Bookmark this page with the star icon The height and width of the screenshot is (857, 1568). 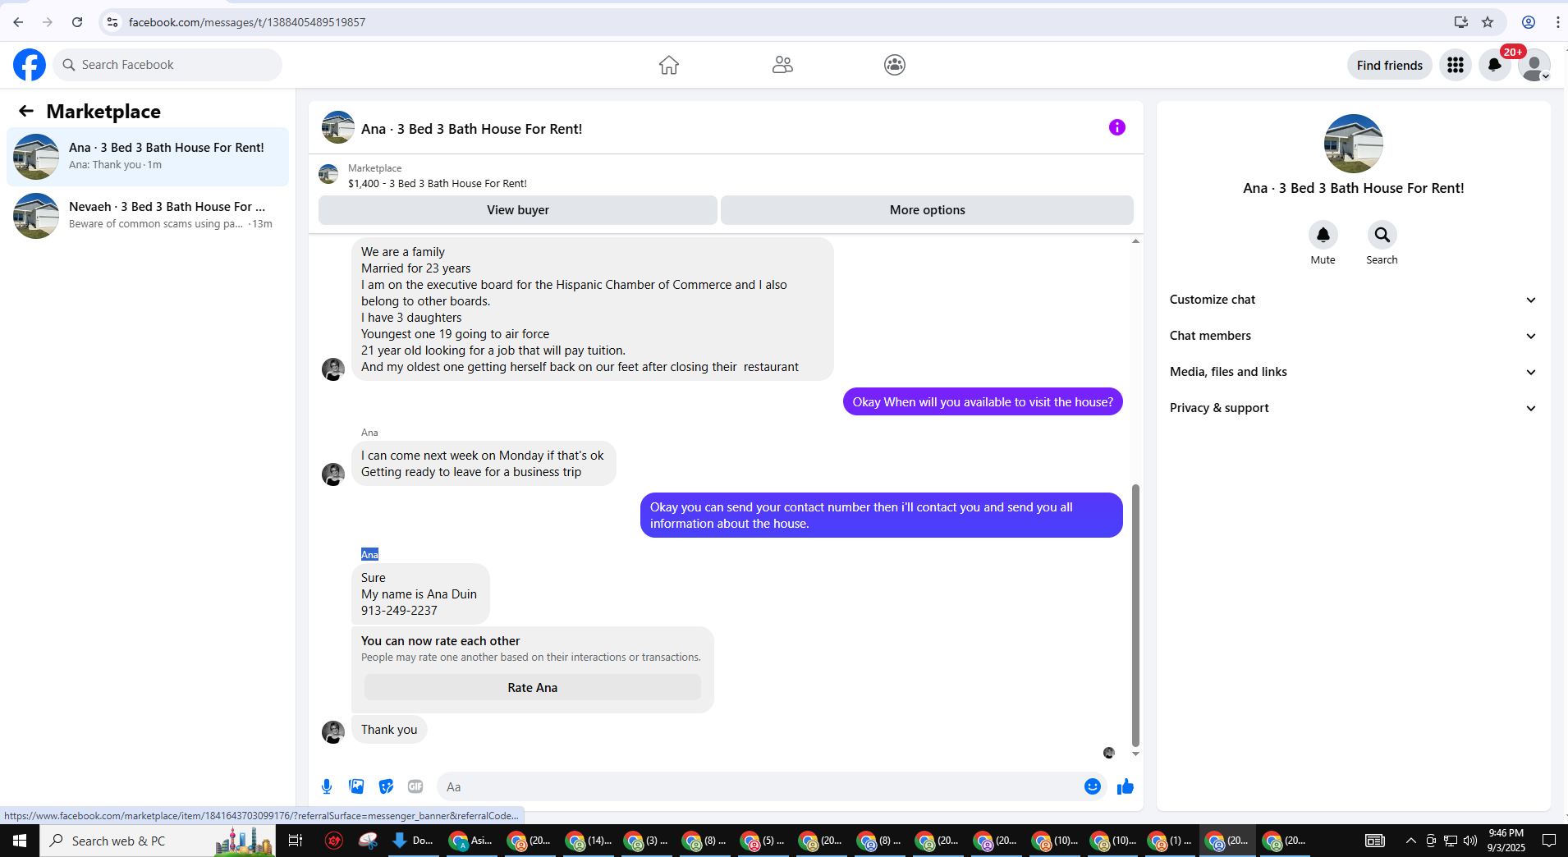click(x=1488, y=22)
